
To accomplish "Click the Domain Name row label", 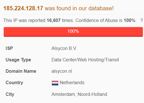I will pyautogui.click(x=21, y=71).
